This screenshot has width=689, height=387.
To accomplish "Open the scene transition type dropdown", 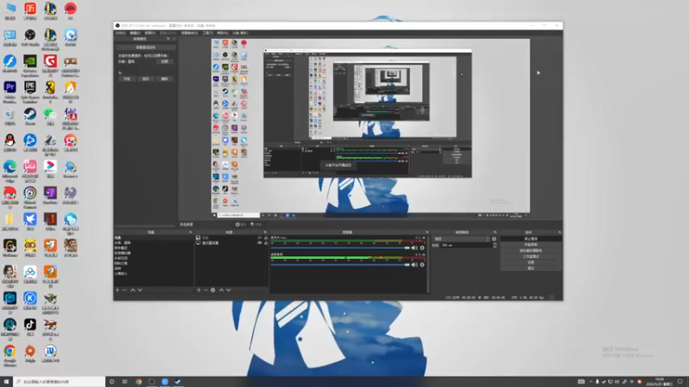I will (462, 239).
